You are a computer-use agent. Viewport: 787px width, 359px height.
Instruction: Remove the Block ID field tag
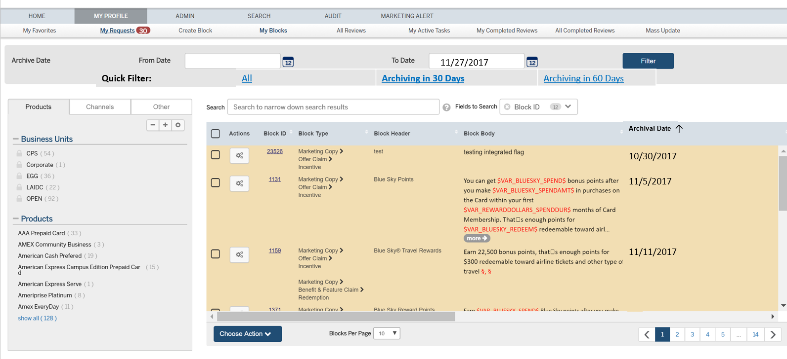(x=507, y=107)
